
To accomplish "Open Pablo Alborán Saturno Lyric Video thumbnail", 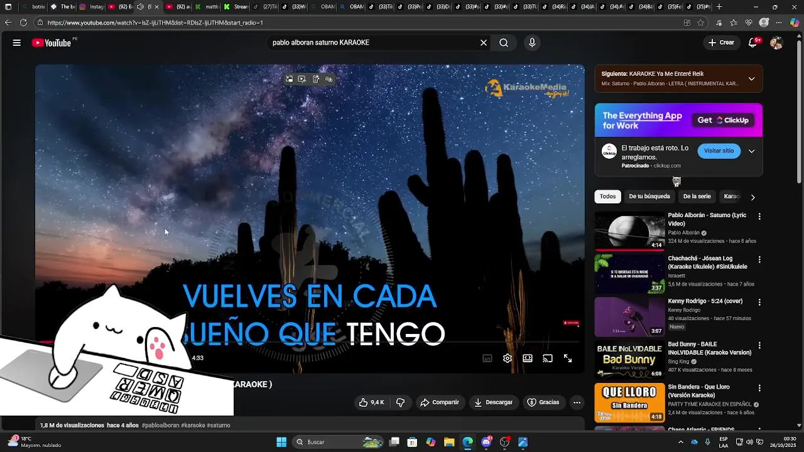I will tap(629, 231).
